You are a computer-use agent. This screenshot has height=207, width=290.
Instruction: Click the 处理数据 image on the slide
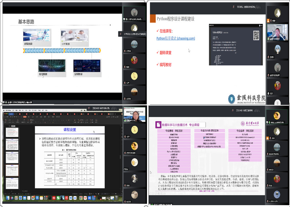tap(52, 68)
